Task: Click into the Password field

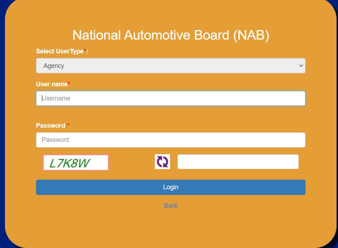Action: [x=170, y=140]
